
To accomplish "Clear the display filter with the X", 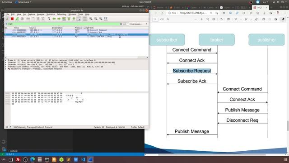I will point(121,24).
